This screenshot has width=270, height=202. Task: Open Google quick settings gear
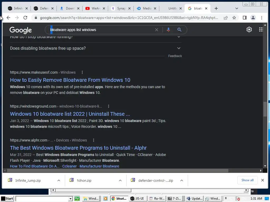pos(249,29)
